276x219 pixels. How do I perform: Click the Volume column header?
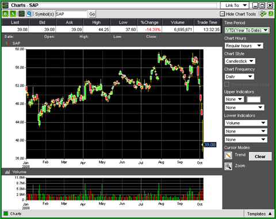pyautogui.click(x=178, y=22)
